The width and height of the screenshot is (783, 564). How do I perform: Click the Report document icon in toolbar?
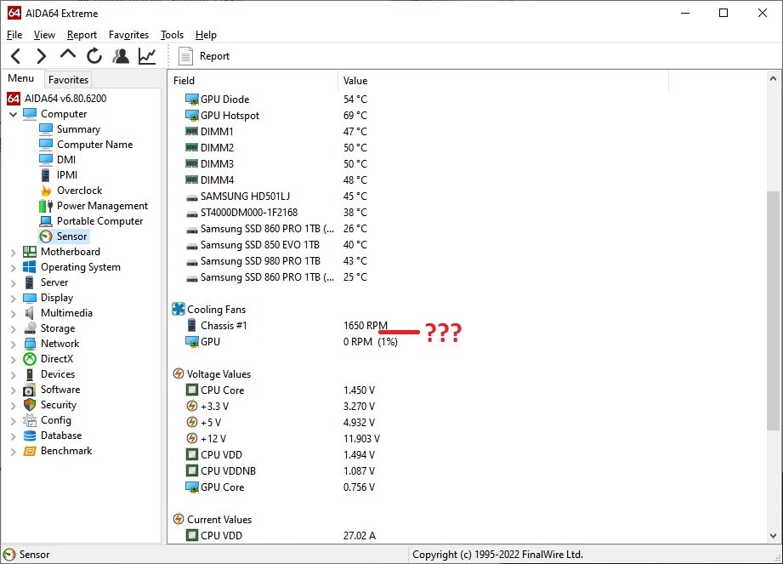[185, 56]
